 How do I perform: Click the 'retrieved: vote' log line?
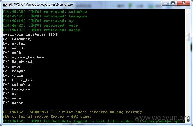[40, 25]
